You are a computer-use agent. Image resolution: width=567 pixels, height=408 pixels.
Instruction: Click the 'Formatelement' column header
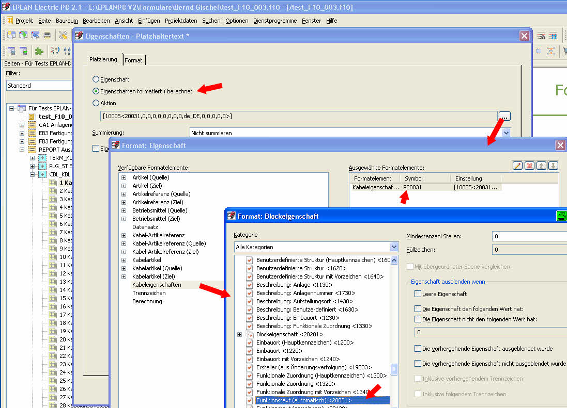pyautogui.click(x=375, y=178)
